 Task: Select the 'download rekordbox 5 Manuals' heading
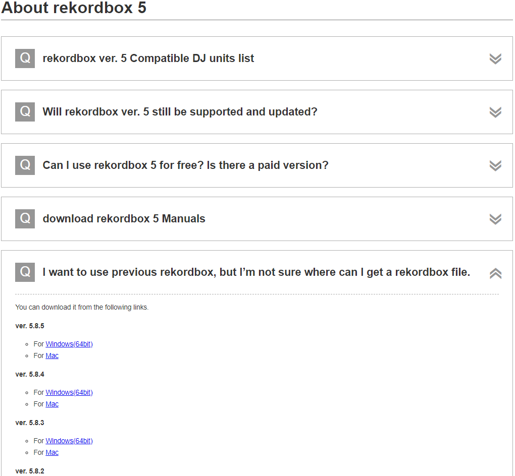[x=124, y=219]
